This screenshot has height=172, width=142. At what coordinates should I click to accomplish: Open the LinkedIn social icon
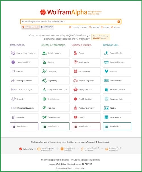(91, 164)
